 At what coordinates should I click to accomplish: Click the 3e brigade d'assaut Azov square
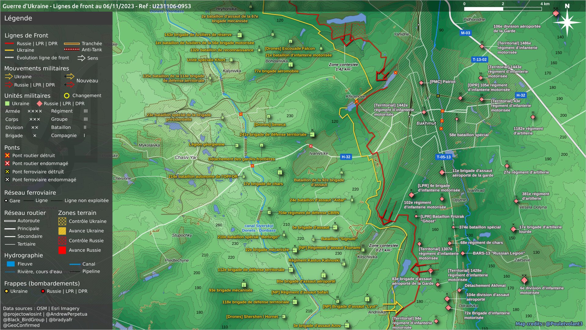point(347,325)
